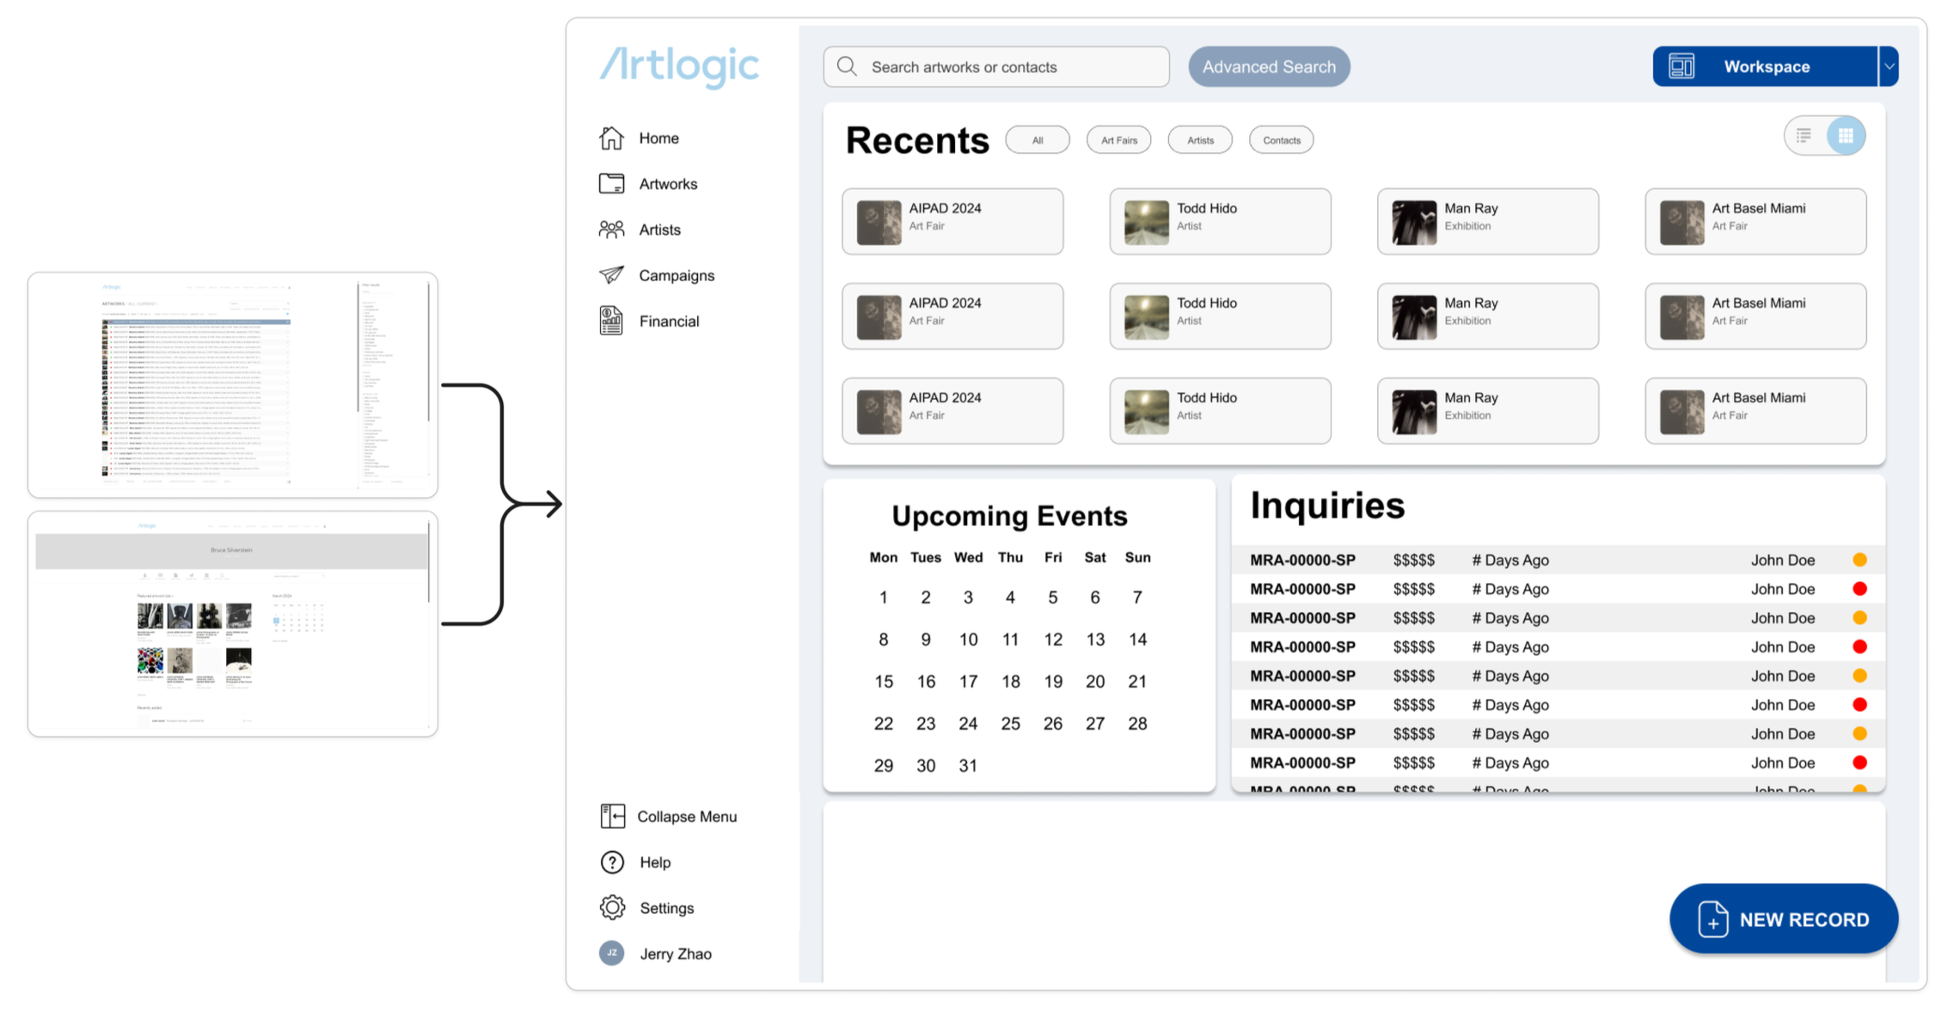Click the search artworks or contacts field
Image resolution: width=1953 pixels, height=1011 pixels.
coord(997,66)
